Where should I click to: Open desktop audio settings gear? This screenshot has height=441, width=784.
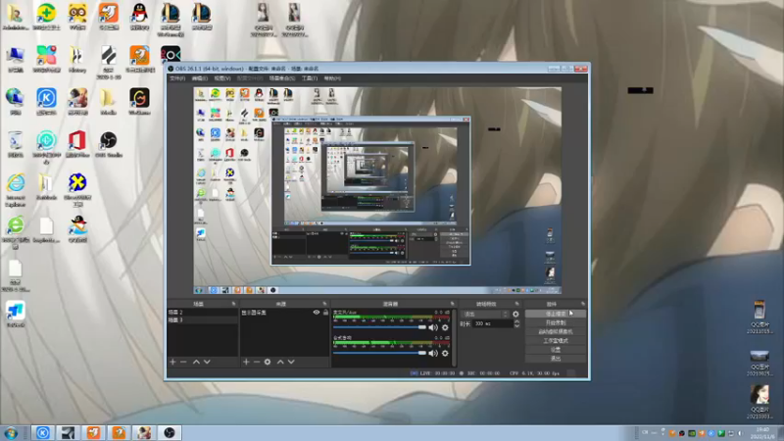pos(445,353)
